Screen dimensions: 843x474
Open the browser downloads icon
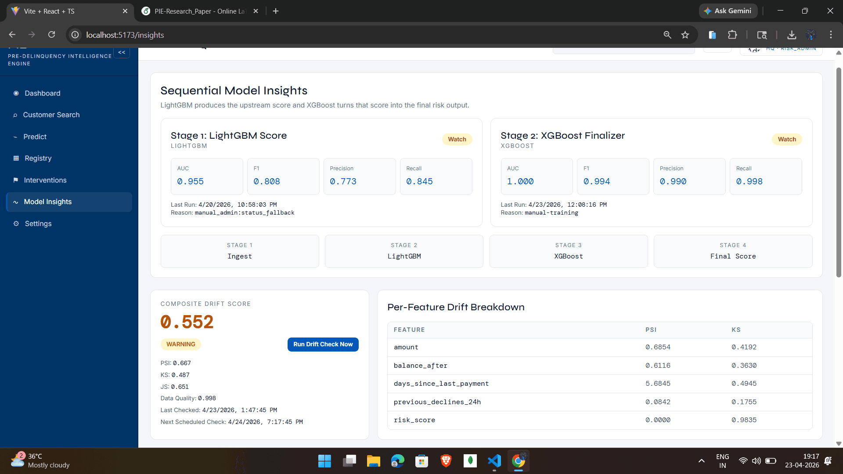pyautogui.click(x=792, y=35)
